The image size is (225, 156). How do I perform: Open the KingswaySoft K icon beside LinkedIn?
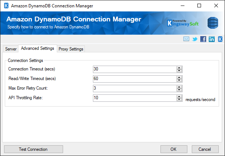220,39
